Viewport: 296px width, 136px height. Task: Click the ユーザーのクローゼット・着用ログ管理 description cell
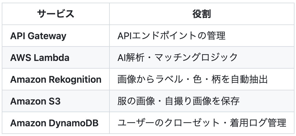coord(202,123)
